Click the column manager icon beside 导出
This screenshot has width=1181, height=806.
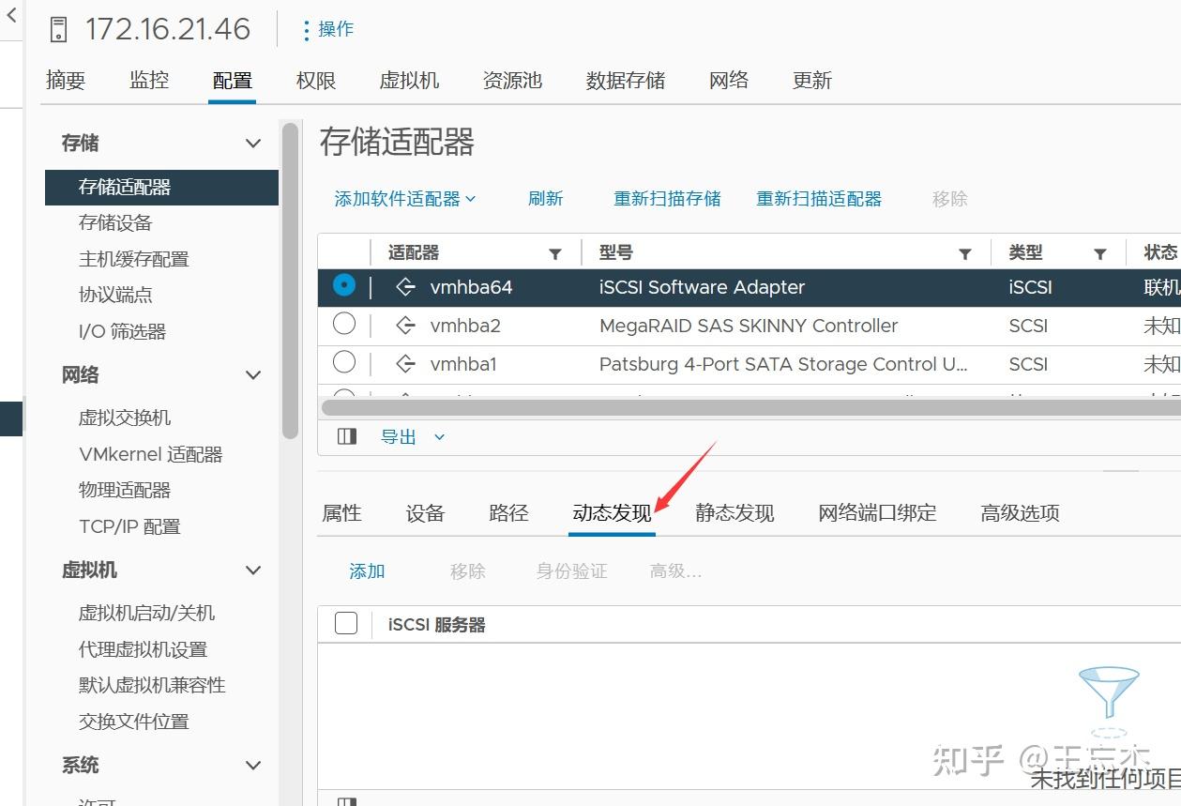pos(346,435)
